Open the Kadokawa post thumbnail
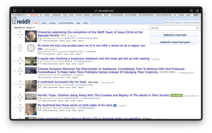The height and width of the screenshot is (133, 212). pos(31,70)
